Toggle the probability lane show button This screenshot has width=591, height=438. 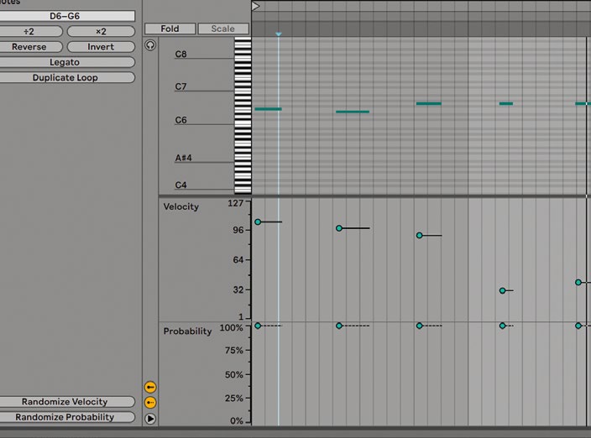tap(150, 403)
